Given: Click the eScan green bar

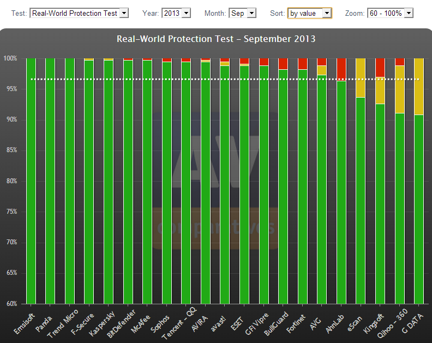Looking at the screenshot, I should click(x=361, y=201).
